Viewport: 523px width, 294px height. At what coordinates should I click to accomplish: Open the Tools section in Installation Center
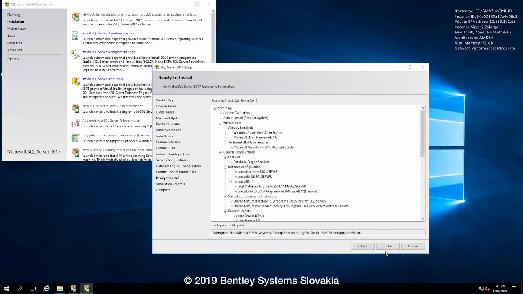pyautogui.click(x=11, y=36)
